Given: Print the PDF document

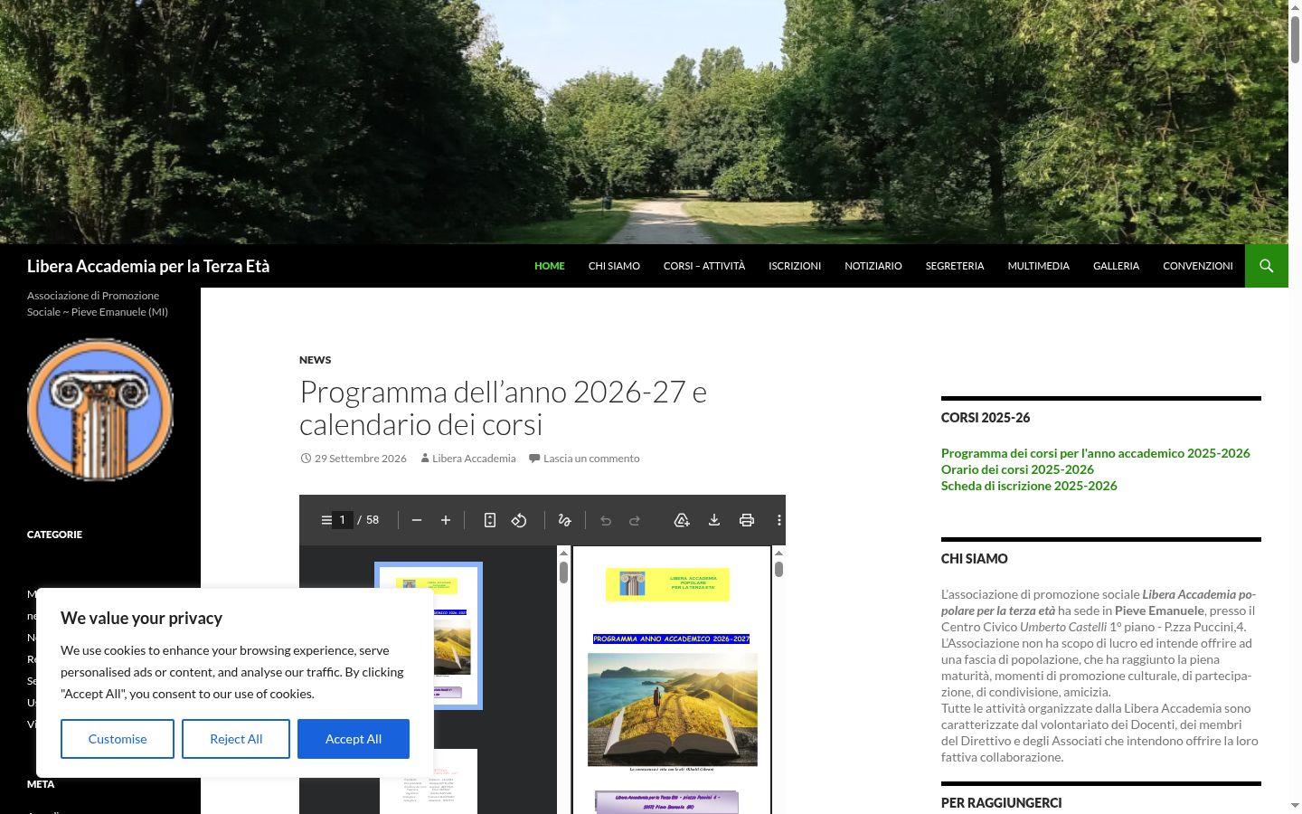Looking at the screenshot, I should pos(747,520).
